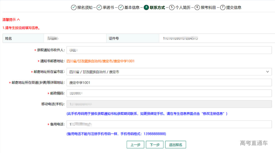
Task: Click the 基本信息 step checkmark icon
Action: (x=121, y=7)
